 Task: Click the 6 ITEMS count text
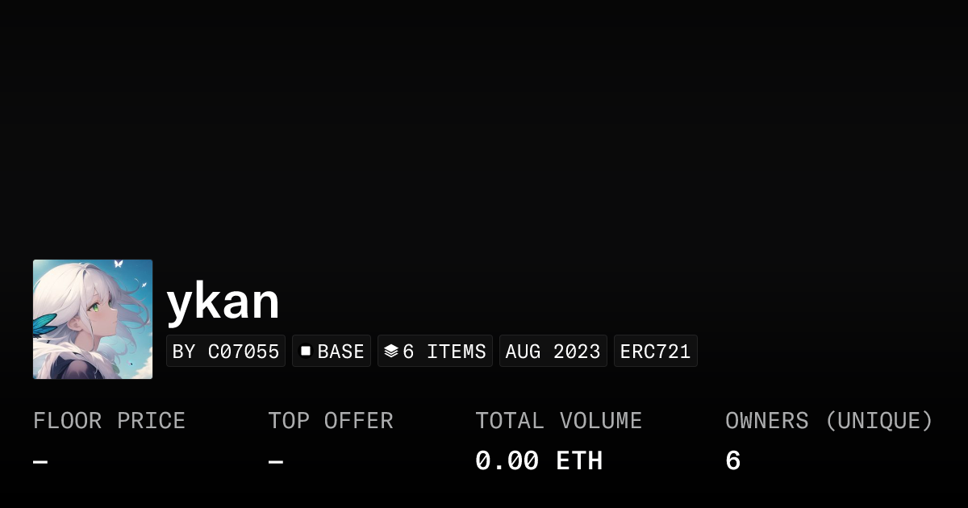click(444, 352)
